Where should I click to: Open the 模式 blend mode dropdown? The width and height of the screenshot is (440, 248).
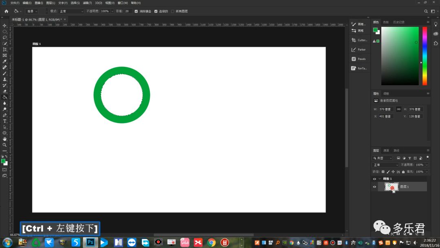(71, 11)
